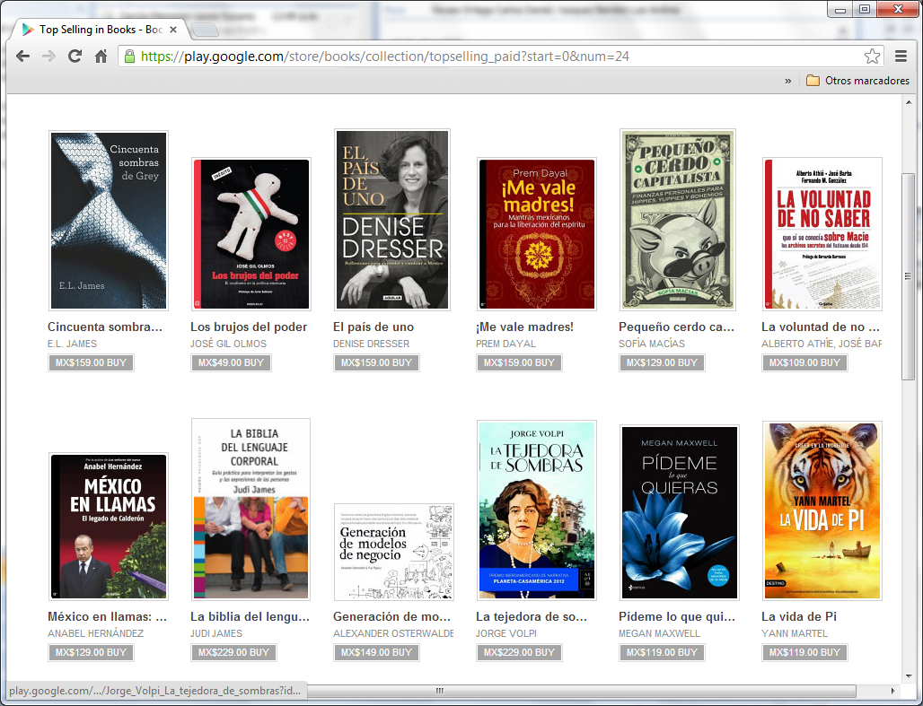Buy El país de uno for MX$159.00
Screen dimensions: 923x706
tap(376, 363)
